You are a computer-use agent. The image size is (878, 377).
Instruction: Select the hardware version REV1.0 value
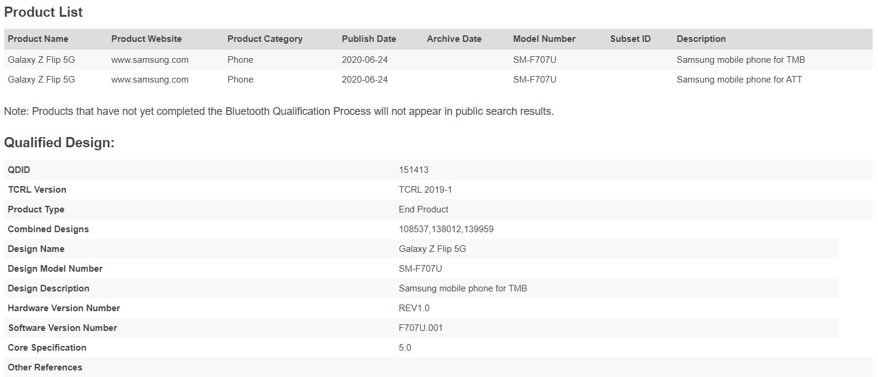pos(414,308)
